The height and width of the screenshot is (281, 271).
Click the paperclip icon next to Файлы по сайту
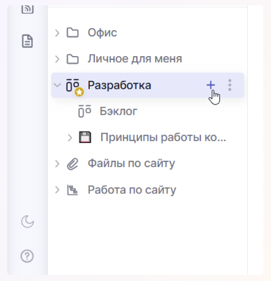pos(73,164)
